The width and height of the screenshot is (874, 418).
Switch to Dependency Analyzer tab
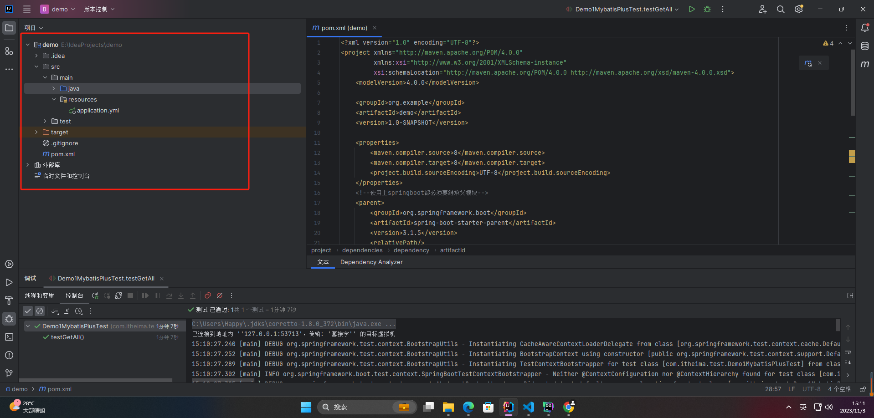click(371, 262)
